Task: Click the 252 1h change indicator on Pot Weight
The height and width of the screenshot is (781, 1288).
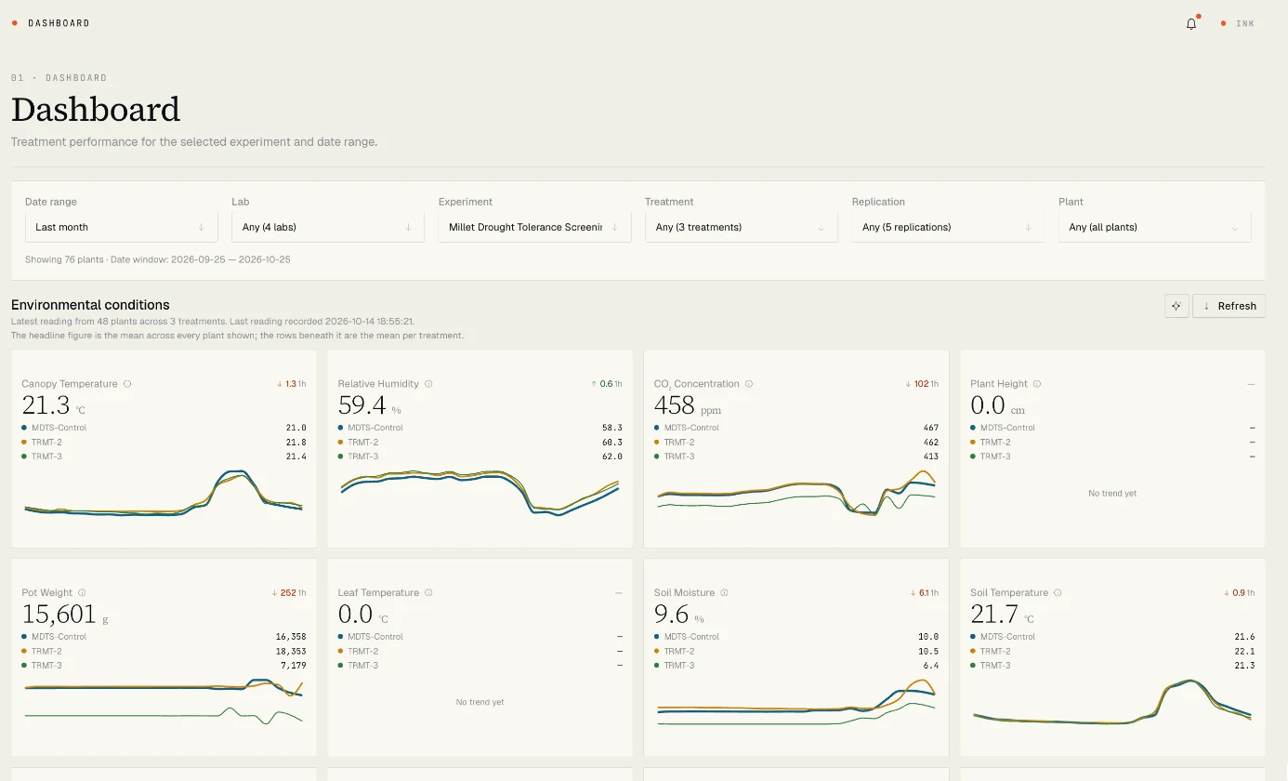Action: tap(288, 593)
